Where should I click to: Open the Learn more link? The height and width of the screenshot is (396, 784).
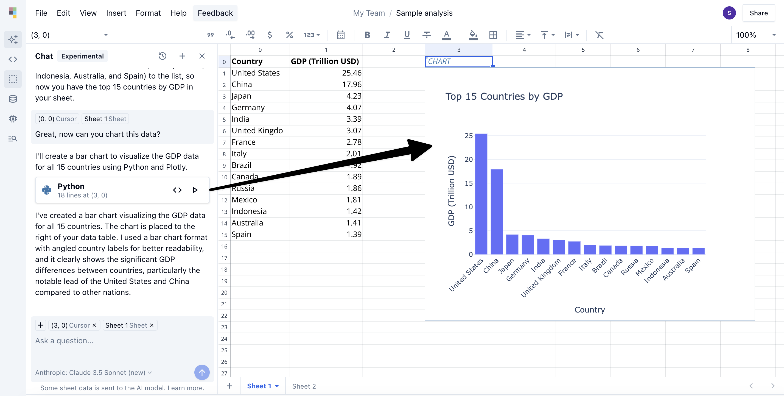click(x=186, y=388)
